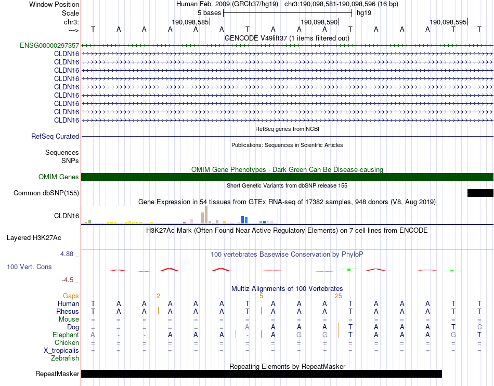Click the OMIM Gene Phenotypes track title
This screenshot has width=494, height=386.
point(287,169)
